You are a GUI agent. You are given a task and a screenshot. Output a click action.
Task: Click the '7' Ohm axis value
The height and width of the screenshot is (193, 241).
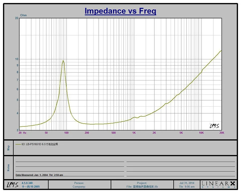18,80
